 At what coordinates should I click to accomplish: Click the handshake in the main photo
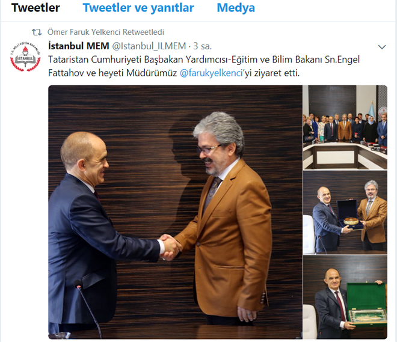(170, 247)
